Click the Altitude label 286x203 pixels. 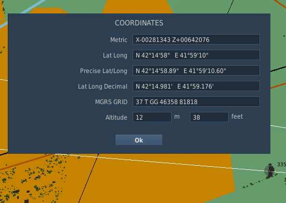click(x=116, y=118)
